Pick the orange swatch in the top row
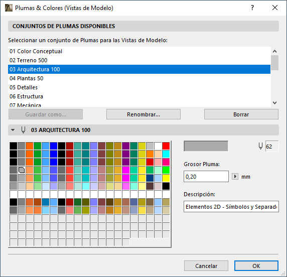 [x=29, y=146]
